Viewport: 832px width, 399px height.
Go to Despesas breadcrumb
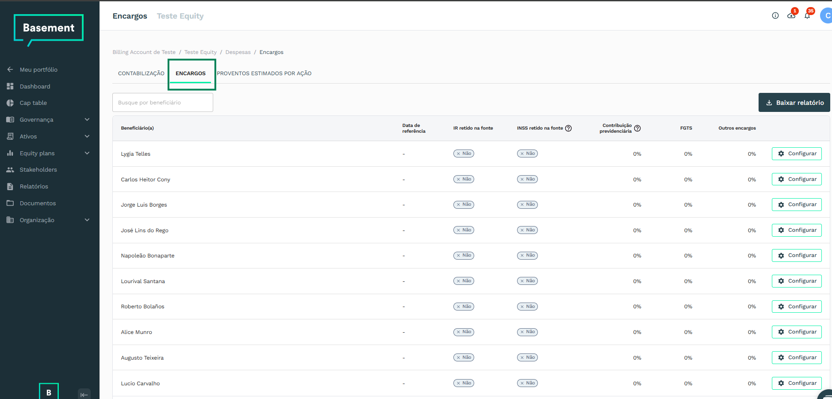point(238,52)
